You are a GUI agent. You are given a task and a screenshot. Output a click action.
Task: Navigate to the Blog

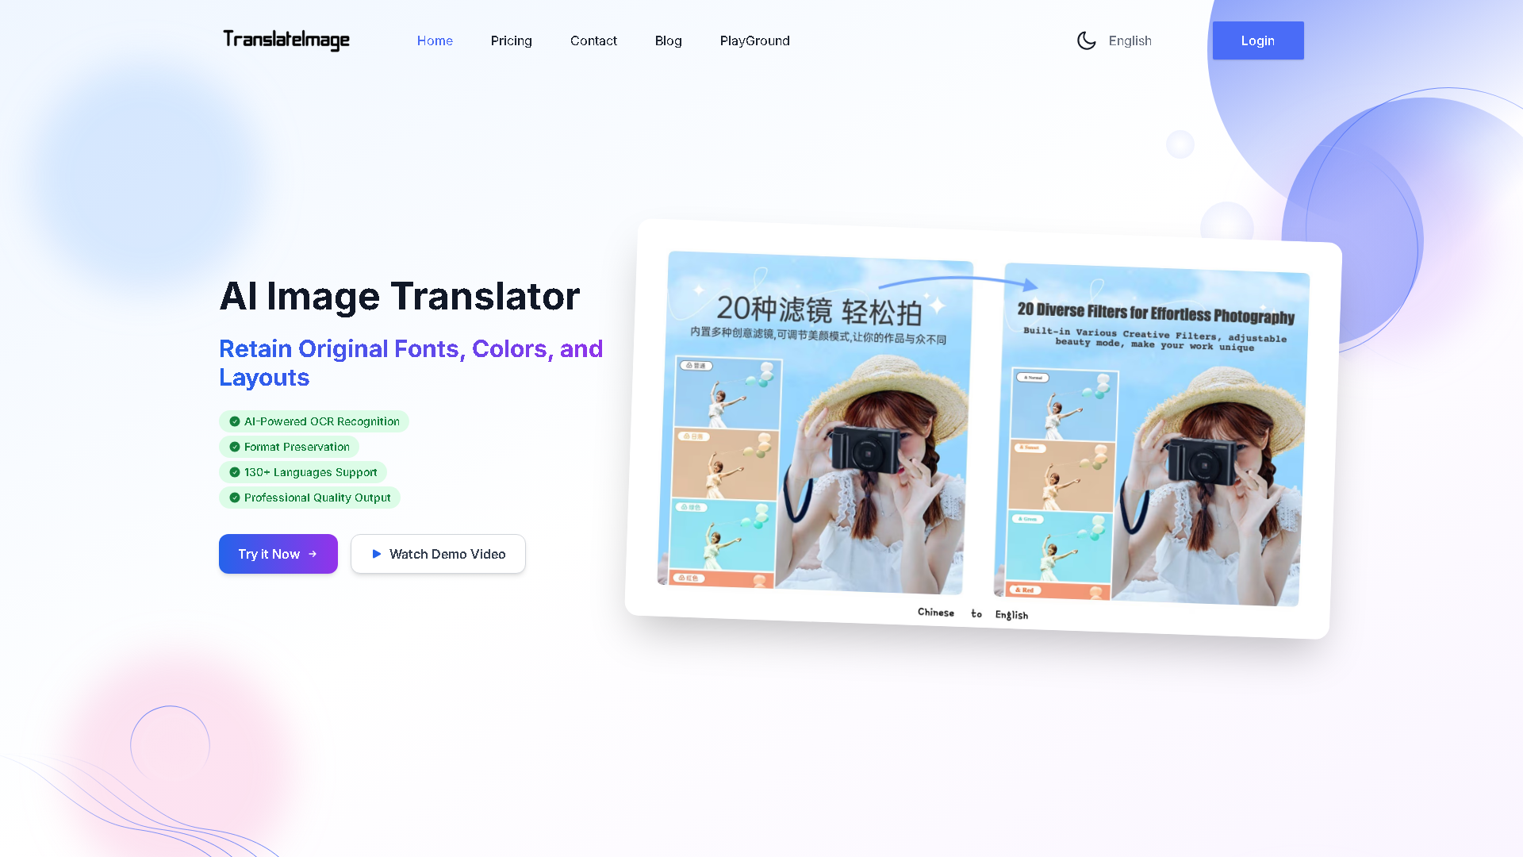(x=668, y=40)
